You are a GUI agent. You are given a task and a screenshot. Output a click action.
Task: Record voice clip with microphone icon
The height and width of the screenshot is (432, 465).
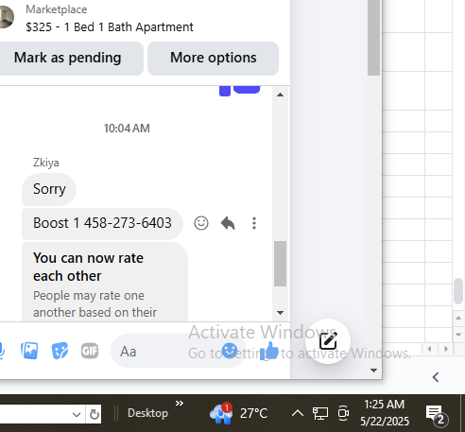click(x=2, y=351)
